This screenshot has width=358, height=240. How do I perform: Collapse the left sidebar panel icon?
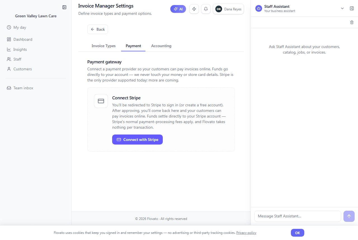click(64, 7)
